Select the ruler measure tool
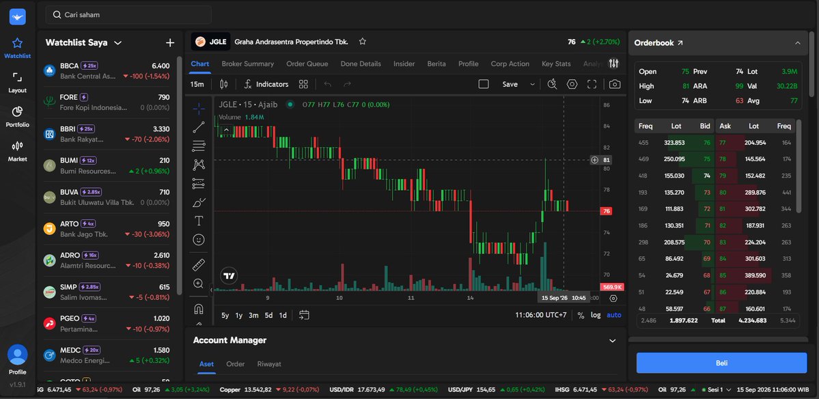Viewport: 819px width, 399px height. coord(199,265)
